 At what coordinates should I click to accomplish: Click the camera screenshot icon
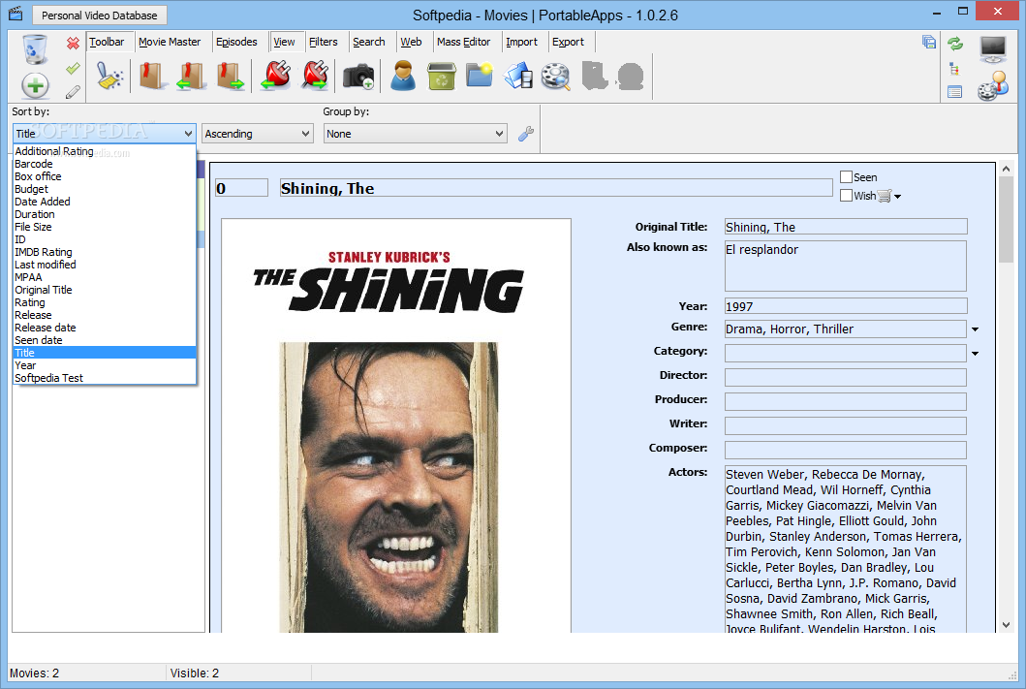pyautogui.click(x=358, y=76)
